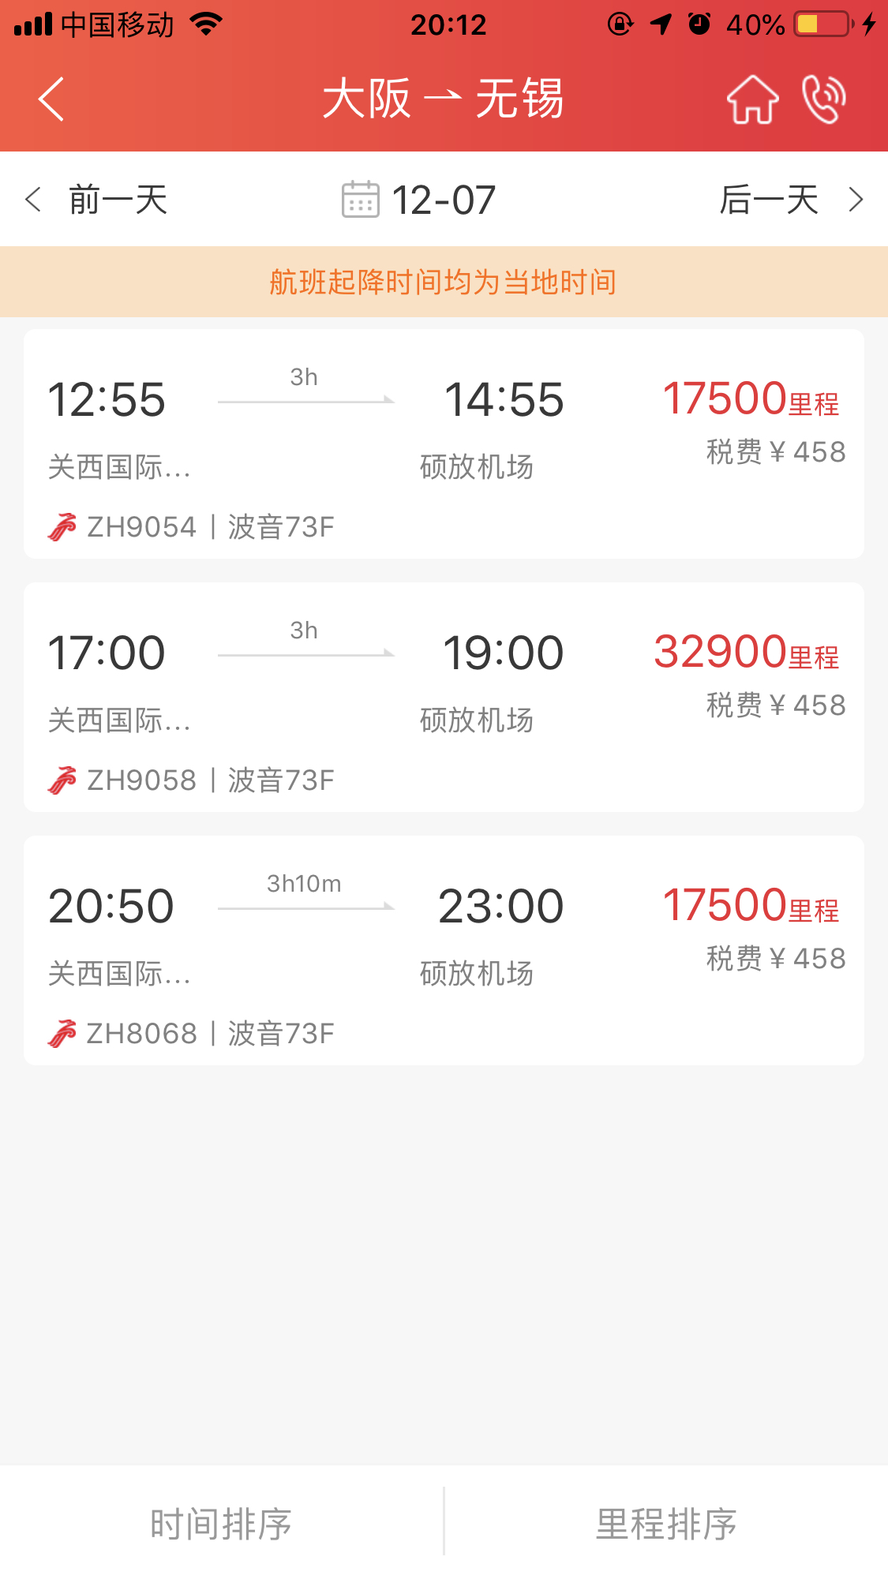Click the airline logo next to ZH9058
Screen dimensions: 888x1579
pyautogui.click(x=62, y=780)
